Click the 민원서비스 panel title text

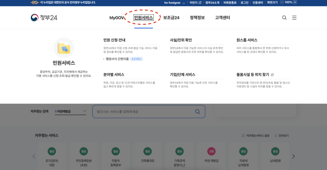click(64, 63)
